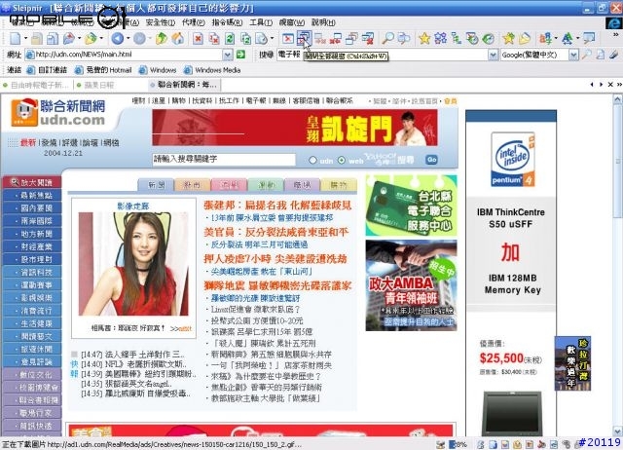This screenshot has height=450, width=623.
Task: Open 最新焦點 in the sidebar
Action: pyautogui.click(x=32, y=195)
